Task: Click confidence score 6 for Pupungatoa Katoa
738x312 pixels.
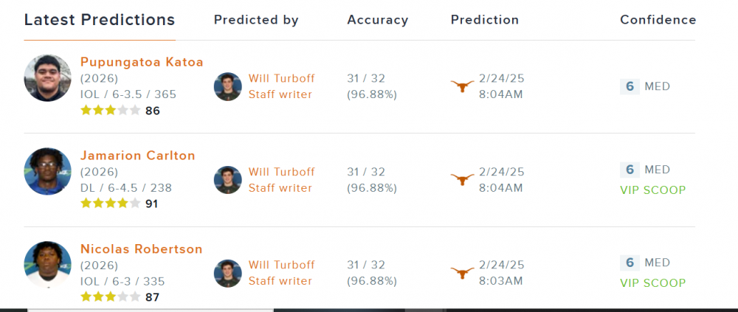Action: click(x=630, y=86)
